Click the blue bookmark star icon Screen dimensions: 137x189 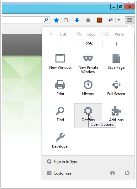pyautogui.click(x=56, y=20)
